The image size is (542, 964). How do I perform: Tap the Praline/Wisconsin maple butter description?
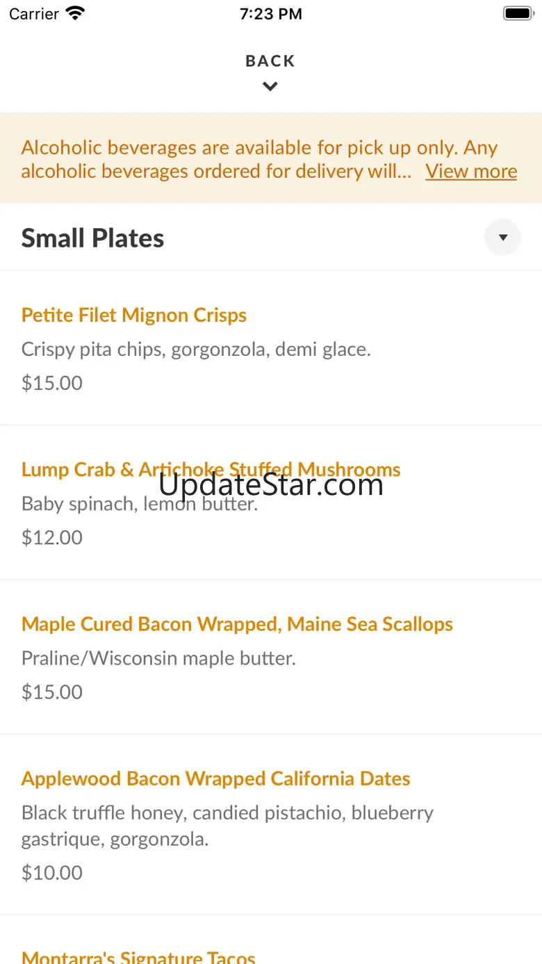(x=158, y=657)
